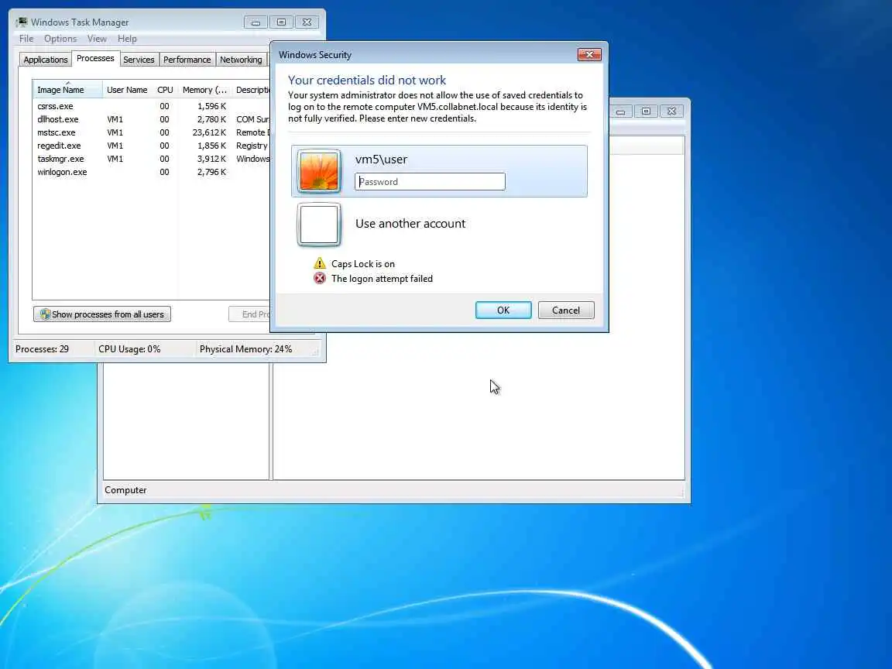Image resolution: width=892 pixels, height=669 pixels.
Task: Sort by the Image Name column header
Action: pos(67,90)
